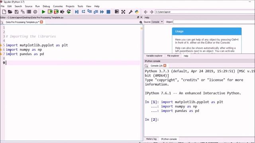This screenshot has height=143, width=255.
Task: Open the PYTHONPATH manager icon
Action: coord(137,12)
